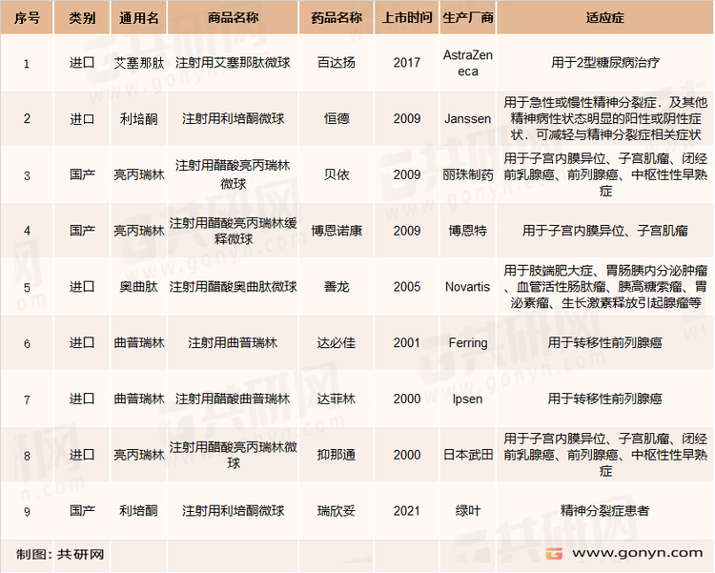Click the 类别 column header

click(82, 18)
